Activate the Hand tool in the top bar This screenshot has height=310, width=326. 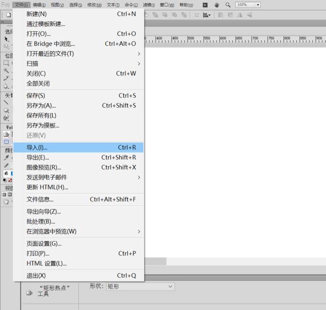pyautogui.click(x=217, y=5)
